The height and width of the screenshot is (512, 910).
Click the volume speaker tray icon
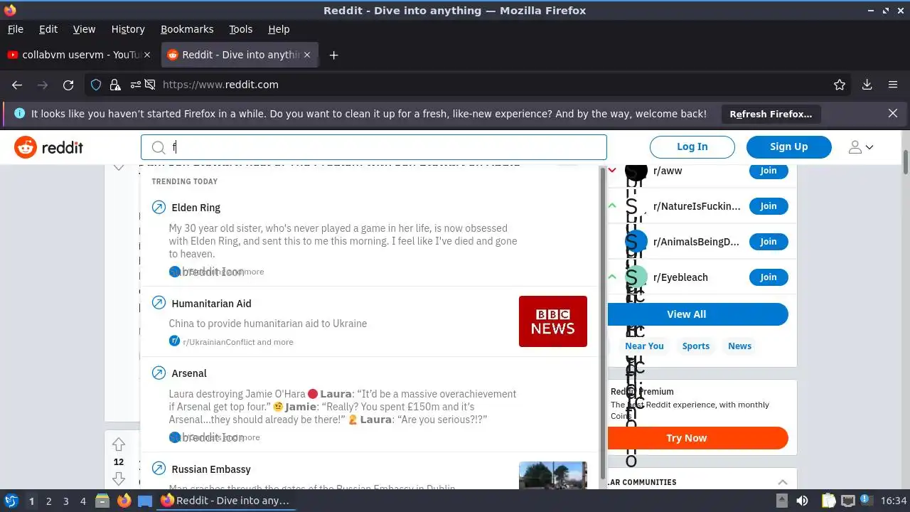point(802,501)
